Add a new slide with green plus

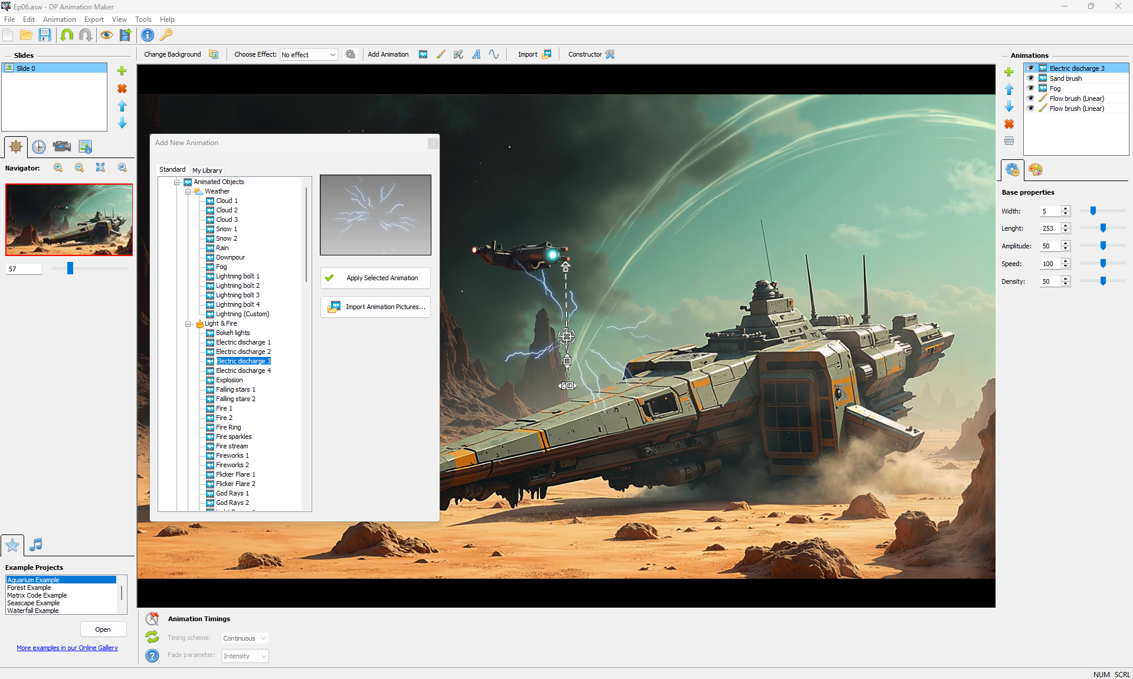coord(122,71)
